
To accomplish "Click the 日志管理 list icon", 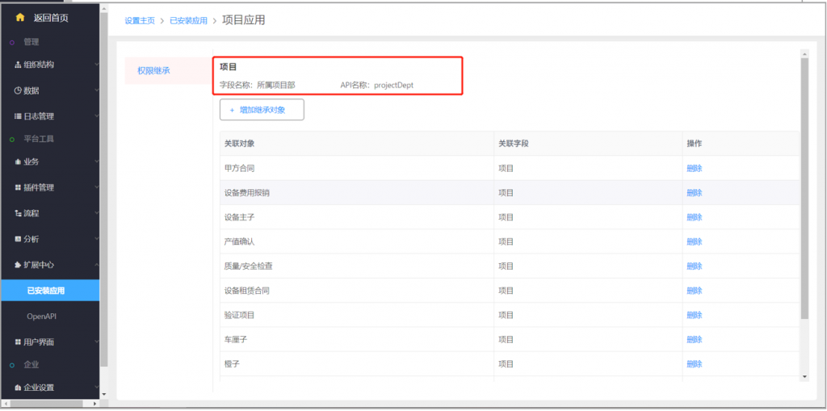I will point(18,116).
